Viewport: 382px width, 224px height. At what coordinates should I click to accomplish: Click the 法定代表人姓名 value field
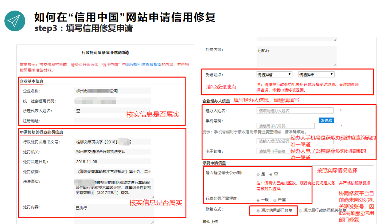(113, 111)
